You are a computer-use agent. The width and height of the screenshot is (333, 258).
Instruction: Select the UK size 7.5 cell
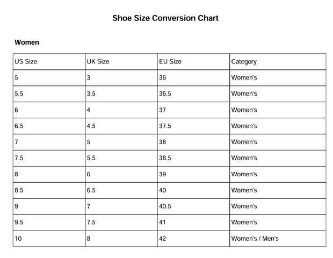(91, 223)
